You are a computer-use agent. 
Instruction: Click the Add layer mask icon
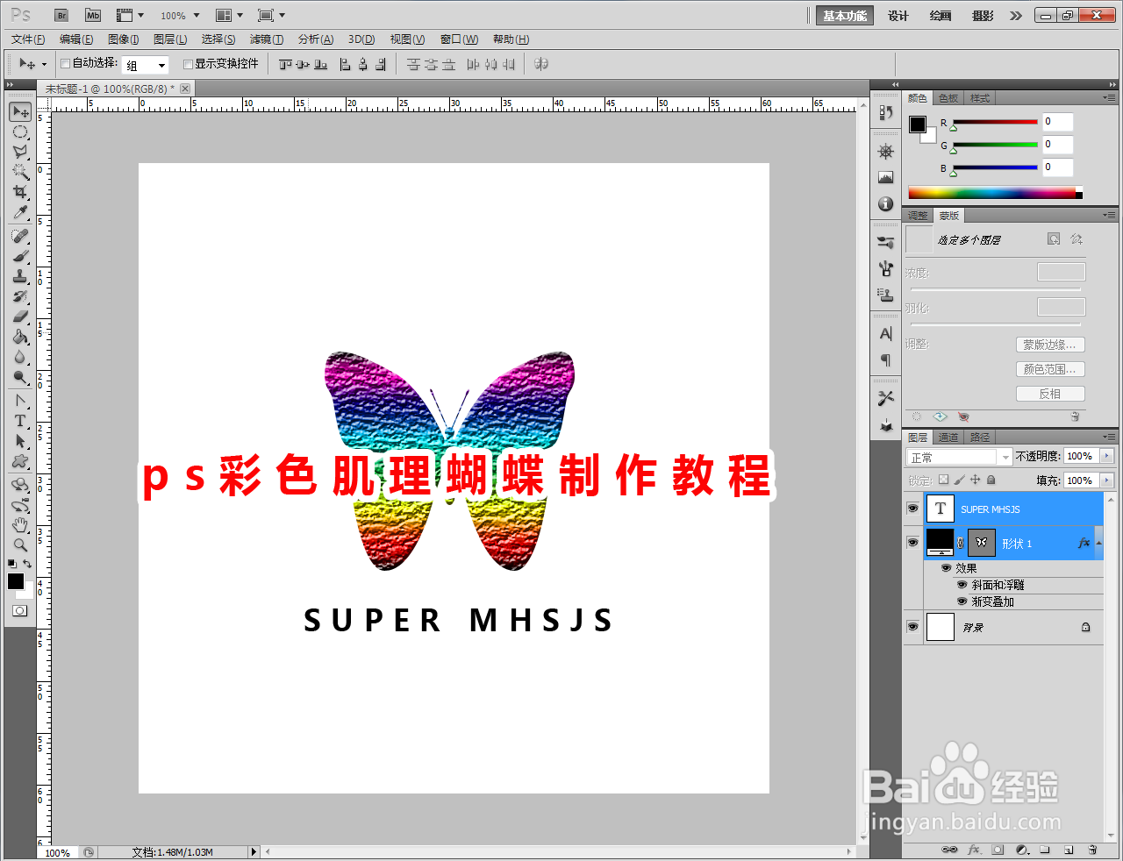998,850
